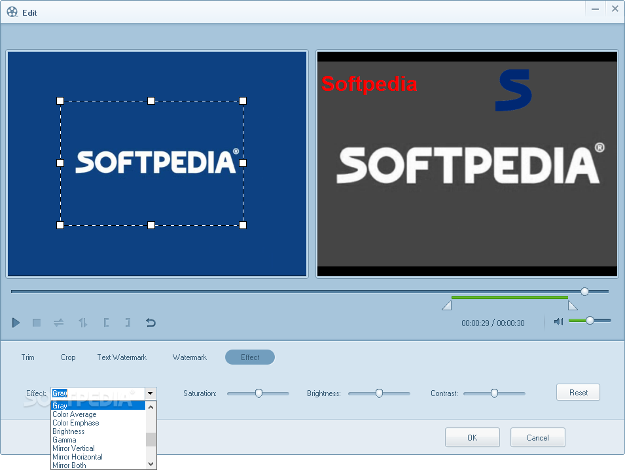The image size is (625, 470).
Task: Click the 00:00:29 / 00:00:30 time readout
Action: coord(493,323)
